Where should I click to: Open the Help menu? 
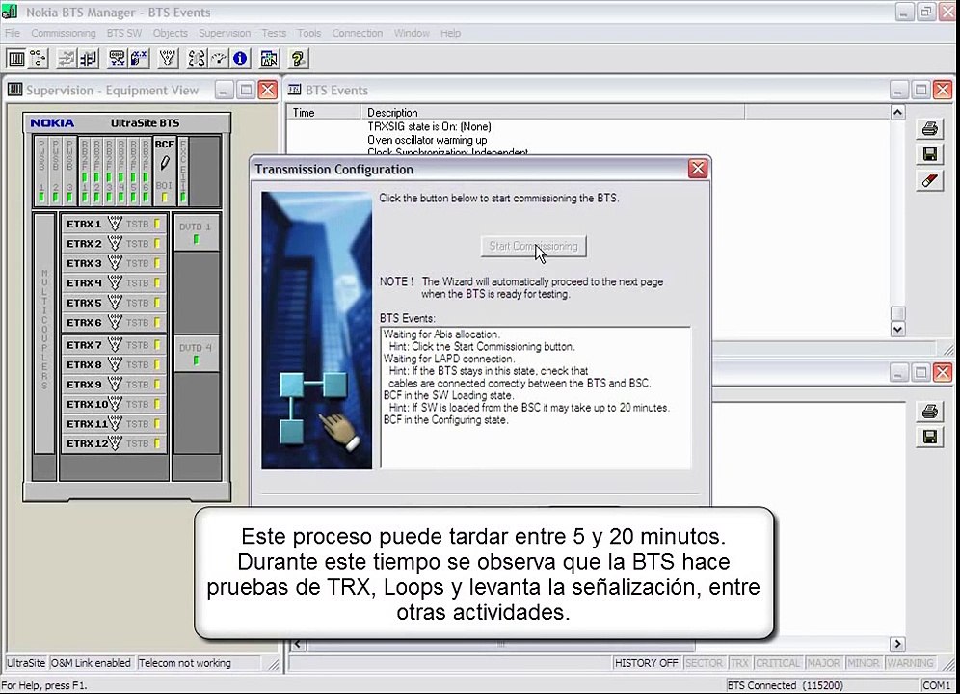click(x=450, y=33)
